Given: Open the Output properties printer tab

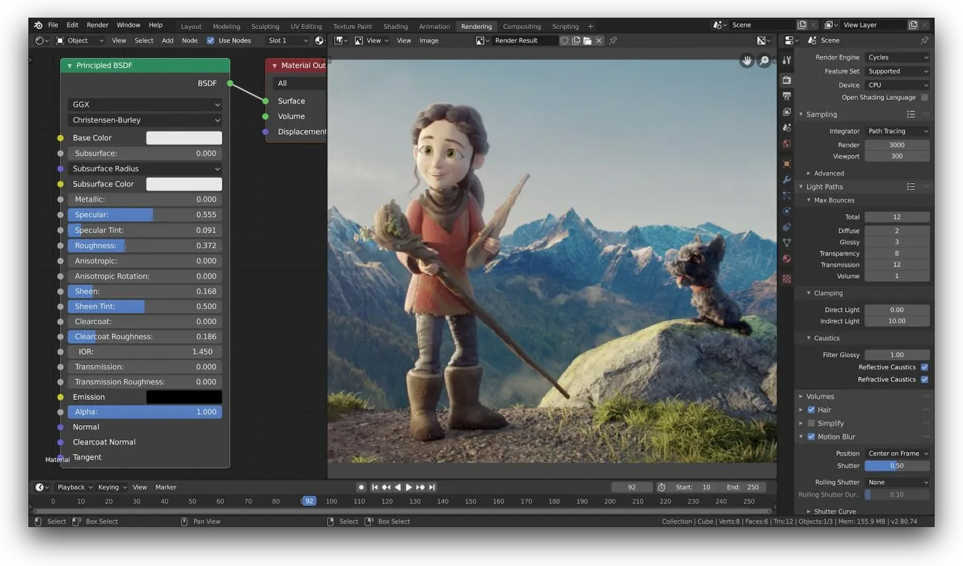Looking at the screenshot, I should [x=787, y=96].
